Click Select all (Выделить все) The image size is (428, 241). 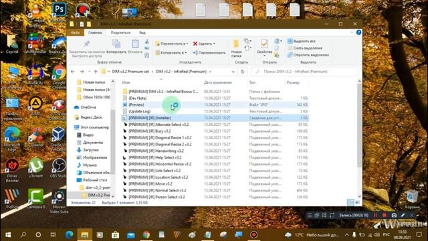(302, 41)
